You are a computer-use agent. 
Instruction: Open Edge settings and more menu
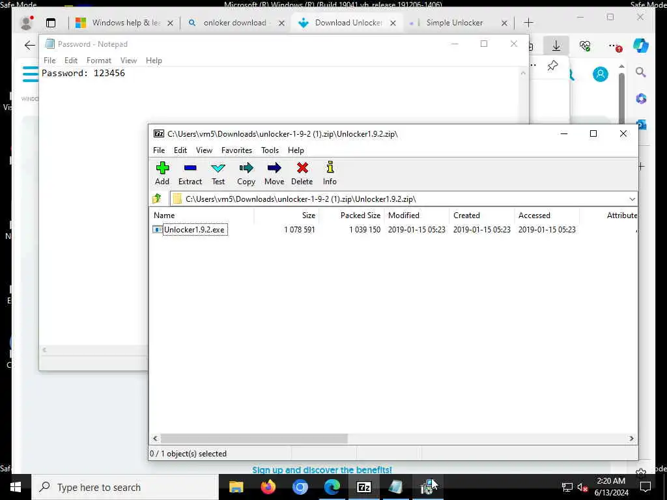tap(614, 46)
